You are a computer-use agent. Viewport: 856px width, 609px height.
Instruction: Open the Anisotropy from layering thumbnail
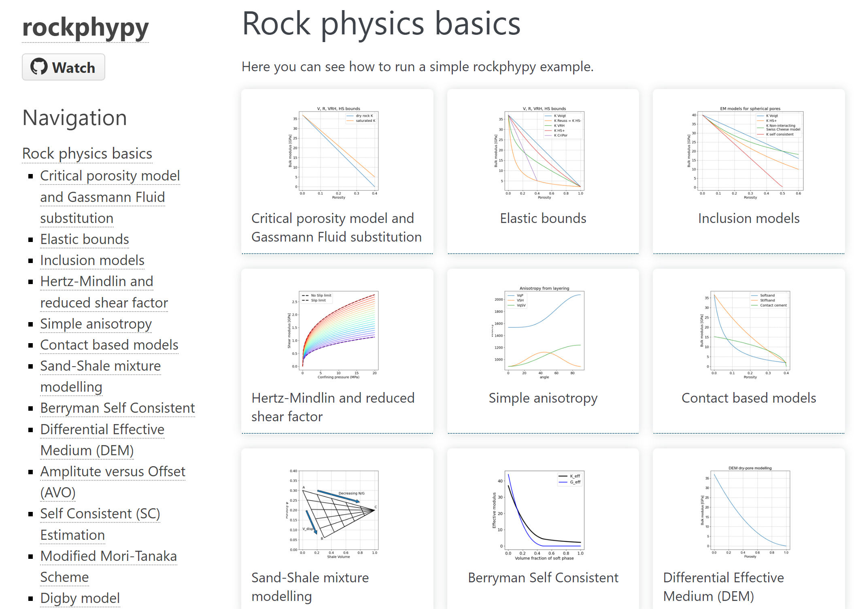click(x=542, y=333)
